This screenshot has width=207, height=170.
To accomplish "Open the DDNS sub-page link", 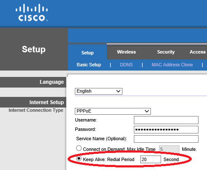I will point(126,65).
